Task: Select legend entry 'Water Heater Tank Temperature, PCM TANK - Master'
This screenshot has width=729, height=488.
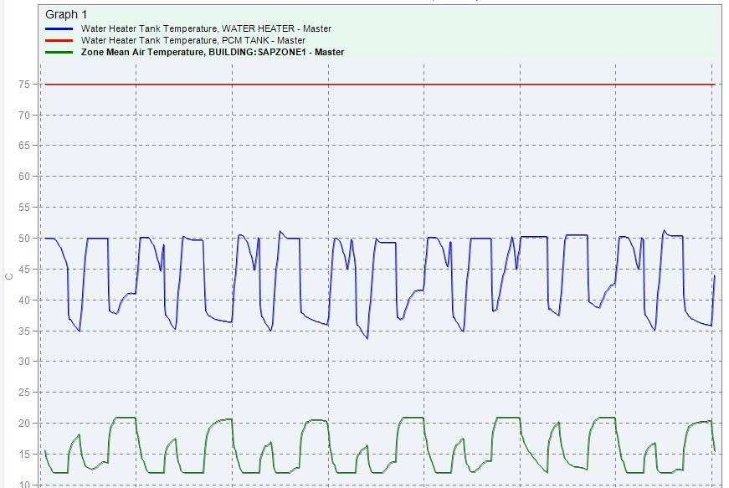Action: (x=193, y=40)
